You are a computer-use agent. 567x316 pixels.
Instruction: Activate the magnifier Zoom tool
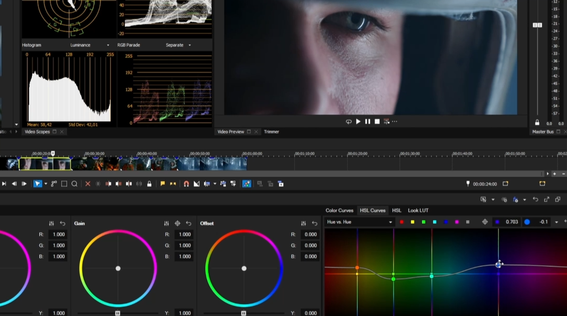(x=74, y=184)
